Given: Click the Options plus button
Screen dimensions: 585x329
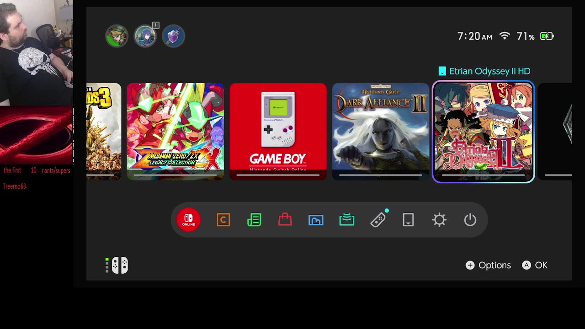Looking at the screenshot, I should (488, 265).
